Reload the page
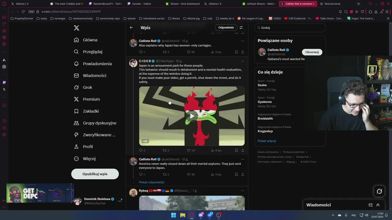This screenshot has width=392, height=220. pyautogui.click(x=23, y=12)
